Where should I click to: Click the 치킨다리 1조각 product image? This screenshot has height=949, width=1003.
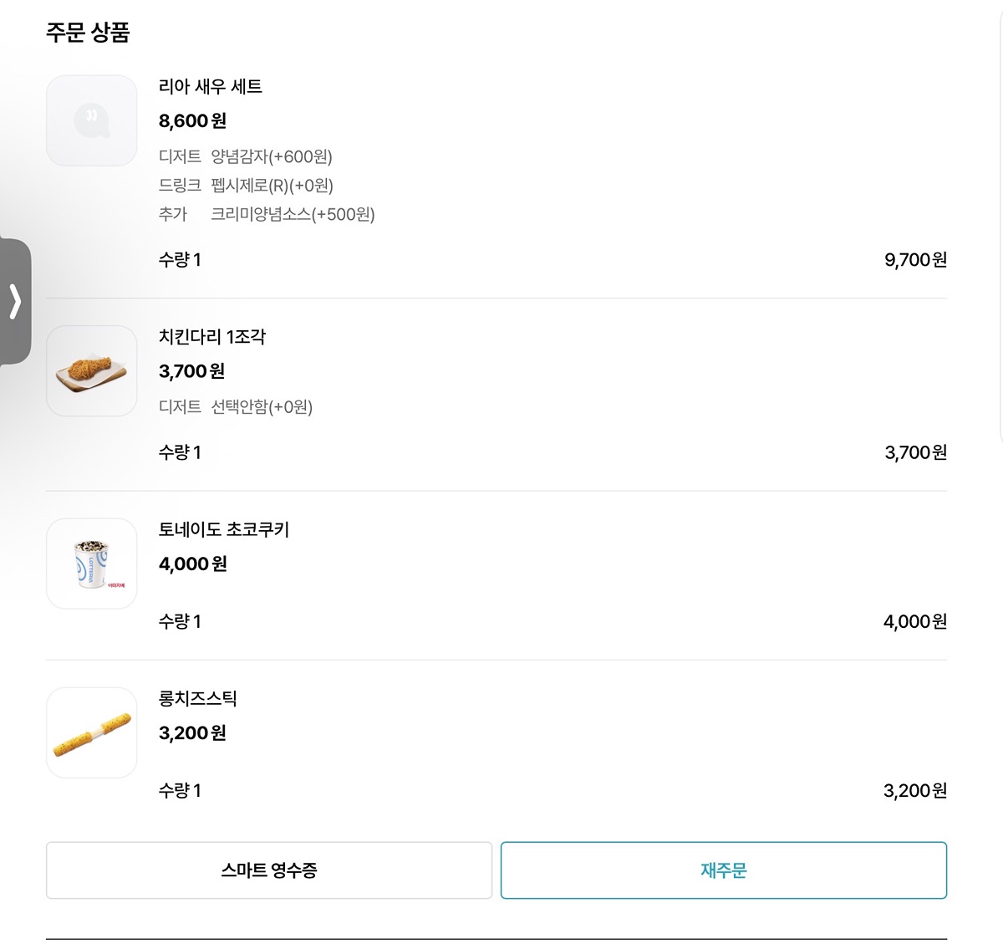[x=92, y=371]
